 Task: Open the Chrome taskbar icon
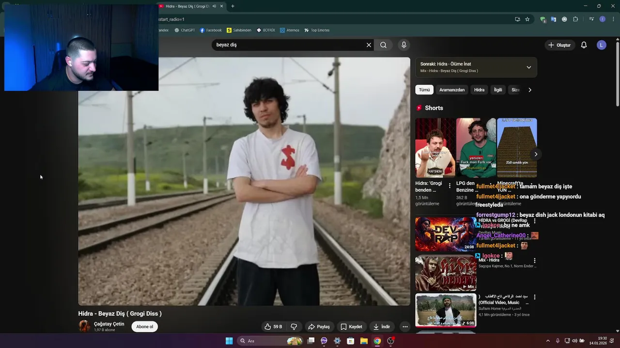(377, 341)
